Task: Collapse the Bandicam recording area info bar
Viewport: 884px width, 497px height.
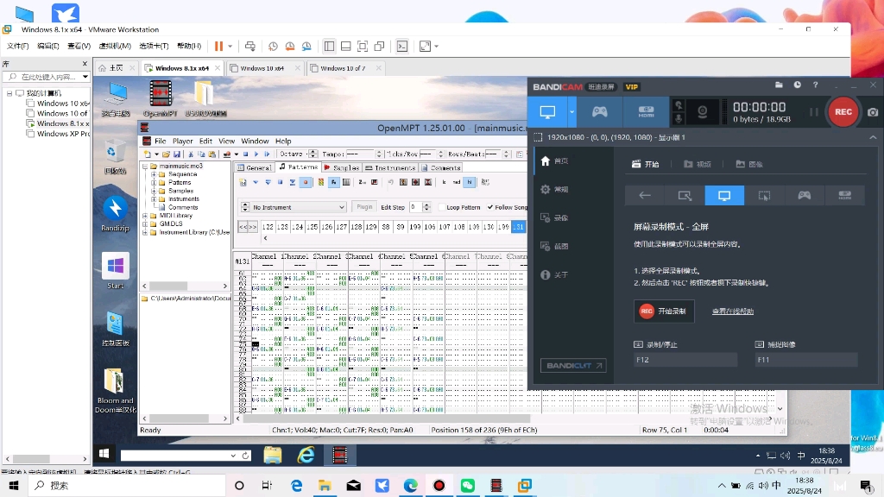Action: click(873, 137)
